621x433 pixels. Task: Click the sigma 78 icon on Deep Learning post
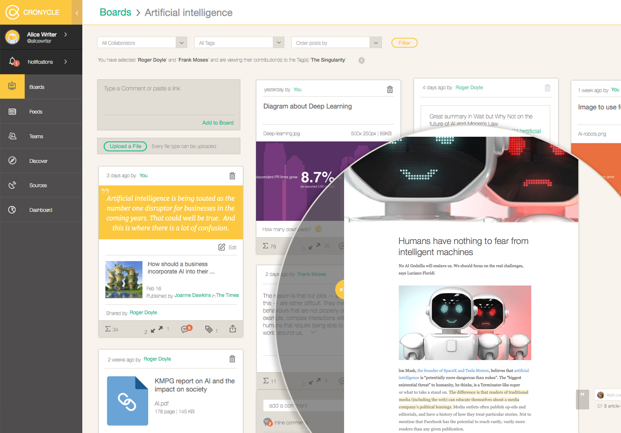coord(266,246)
